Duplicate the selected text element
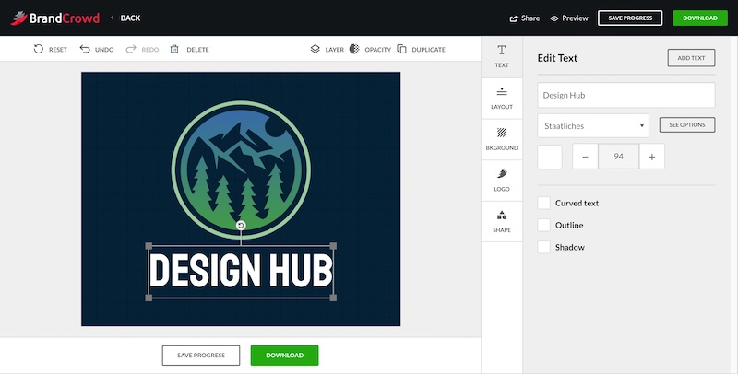The height and width of the screenshot is (374, 738). (x=402, y=49)
